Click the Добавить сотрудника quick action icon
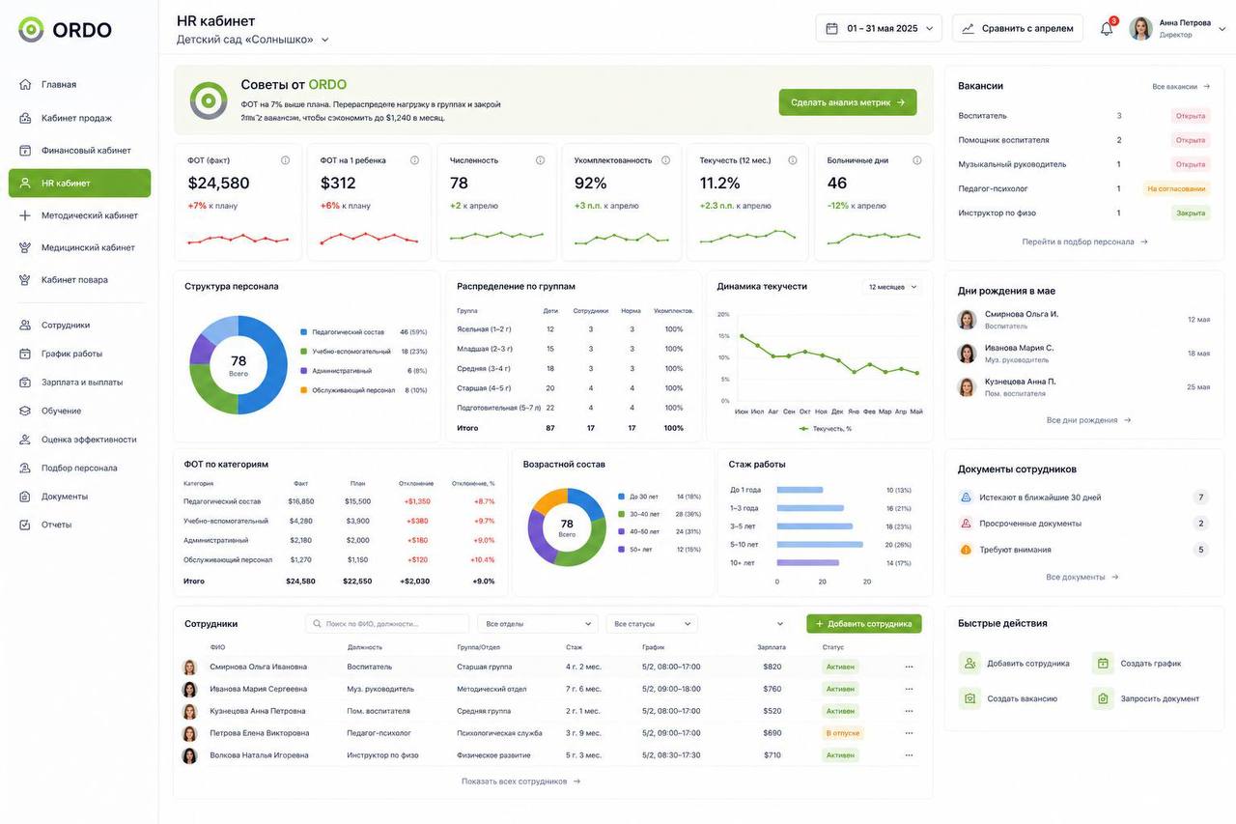Image resolution: width=1236 pixels, height=824 pixels. [x=969, y=664]
